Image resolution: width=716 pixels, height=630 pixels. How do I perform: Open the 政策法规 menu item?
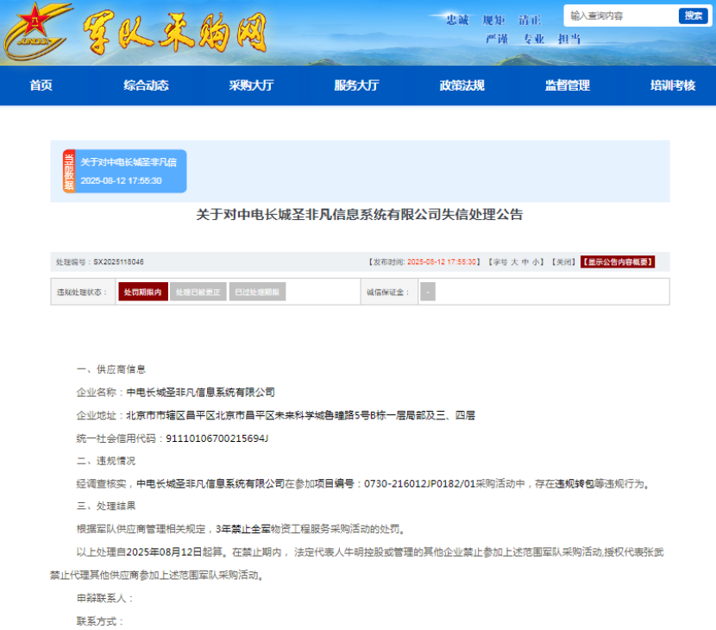[x=462, y=85]
